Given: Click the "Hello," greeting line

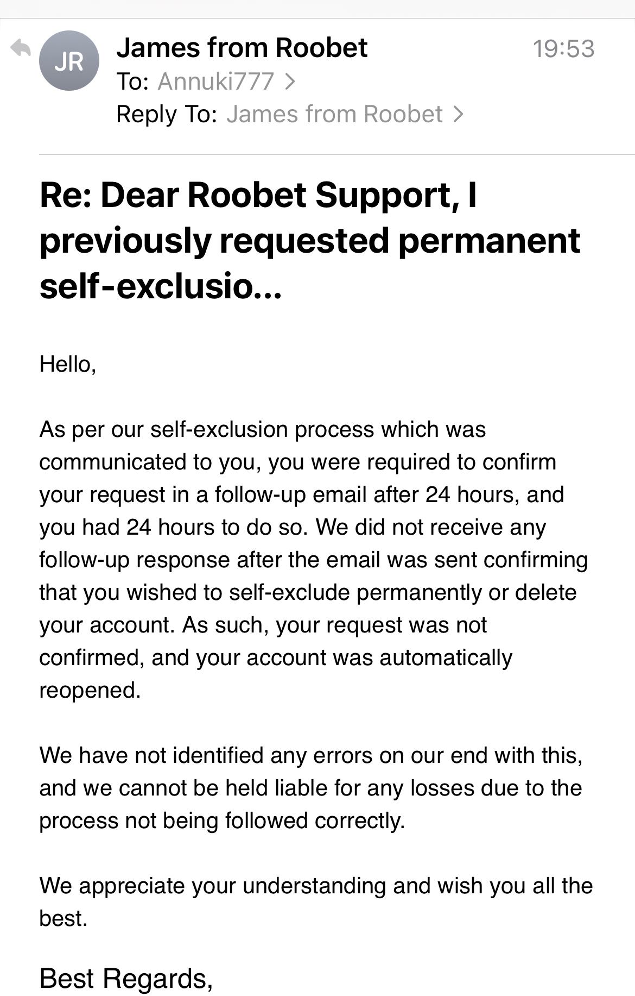Looking at the screenshot, I should click(x=68, y=364).
